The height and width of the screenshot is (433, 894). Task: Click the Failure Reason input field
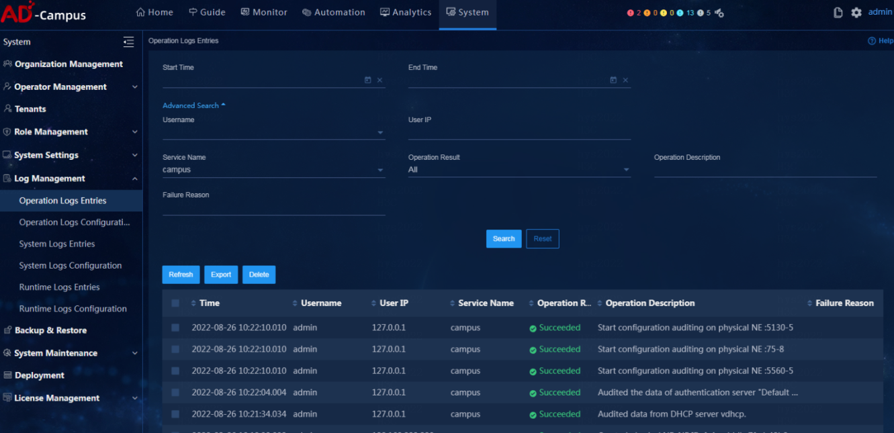(x=273, y=207)
